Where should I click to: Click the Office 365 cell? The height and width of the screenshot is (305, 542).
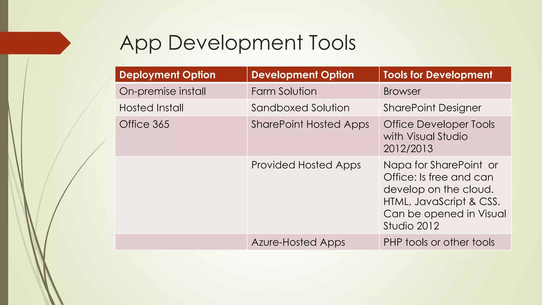click(144, 124)
